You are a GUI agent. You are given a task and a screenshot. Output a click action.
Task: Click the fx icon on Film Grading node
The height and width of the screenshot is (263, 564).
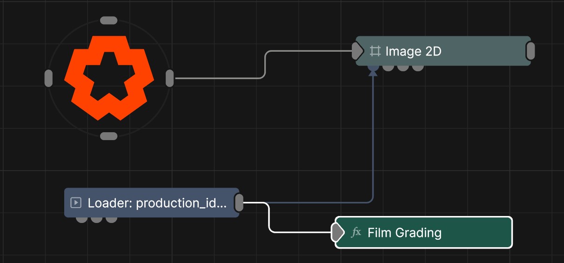(x=356, y=232)
